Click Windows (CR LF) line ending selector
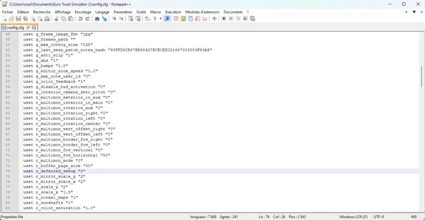 (354, 217)
